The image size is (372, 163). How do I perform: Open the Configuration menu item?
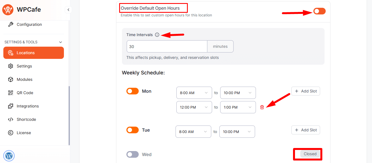(29, 24)
